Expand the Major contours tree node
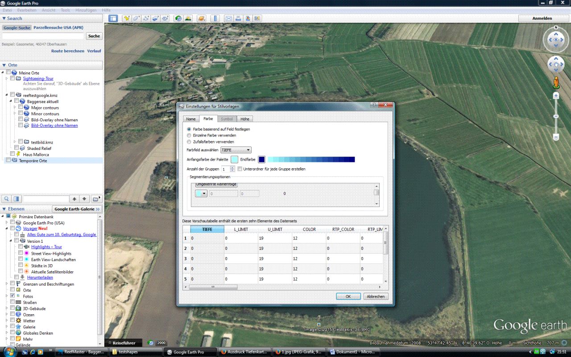Viewport: 571px width, 357px height. coord(15,108)
